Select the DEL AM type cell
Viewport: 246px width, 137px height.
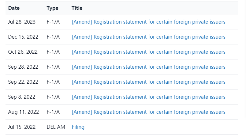click(x=56, y=127)
